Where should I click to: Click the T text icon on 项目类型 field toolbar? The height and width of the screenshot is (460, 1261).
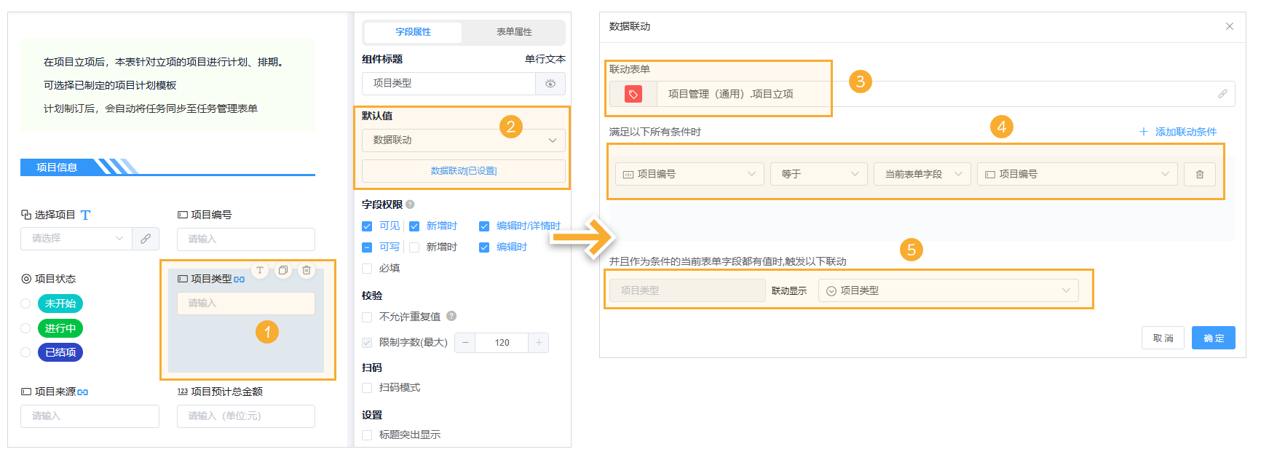click(260, 270)
